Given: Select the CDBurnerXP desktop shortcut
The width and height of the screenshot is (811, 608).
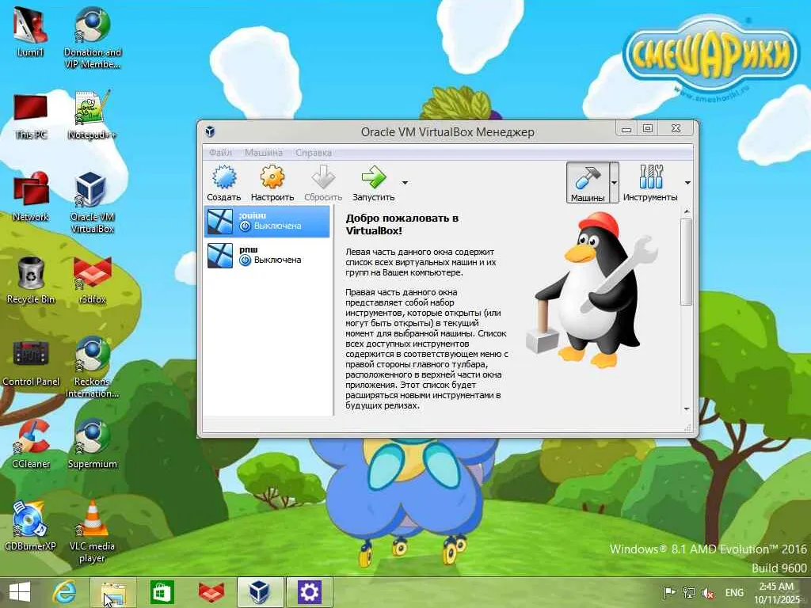Looking at the screenshot, I should tap(30, 526).
